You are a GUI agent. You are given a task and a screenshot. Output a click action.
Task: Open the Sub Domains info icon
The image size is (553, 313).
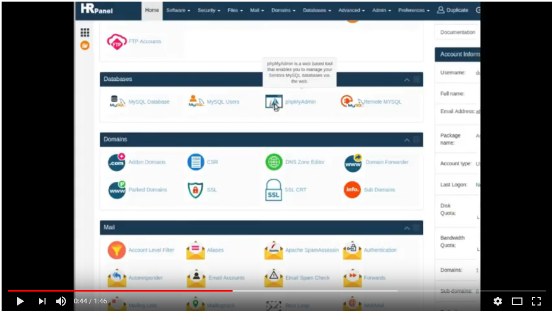tap(353, 189)
